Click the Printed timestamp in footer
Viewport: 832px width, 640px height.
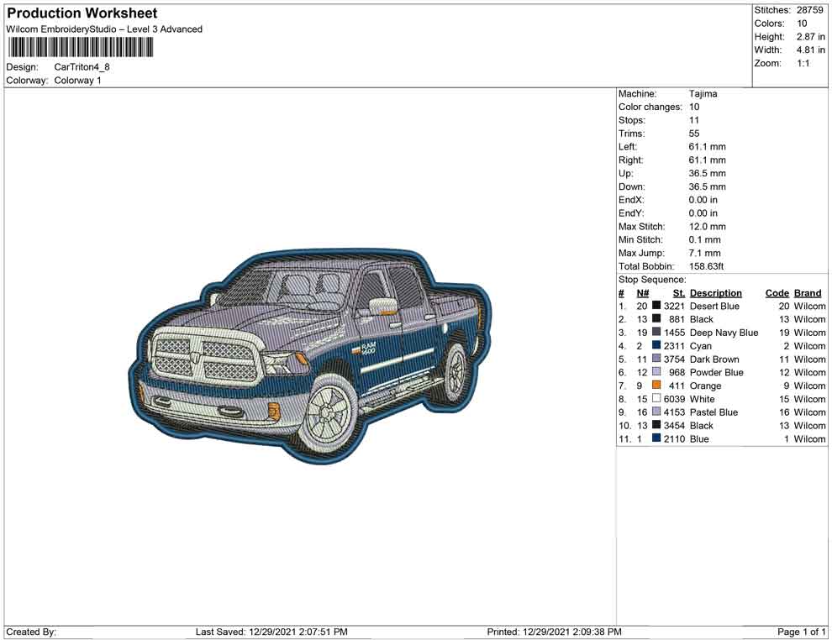pyautogui.click(x=554, y=632)
